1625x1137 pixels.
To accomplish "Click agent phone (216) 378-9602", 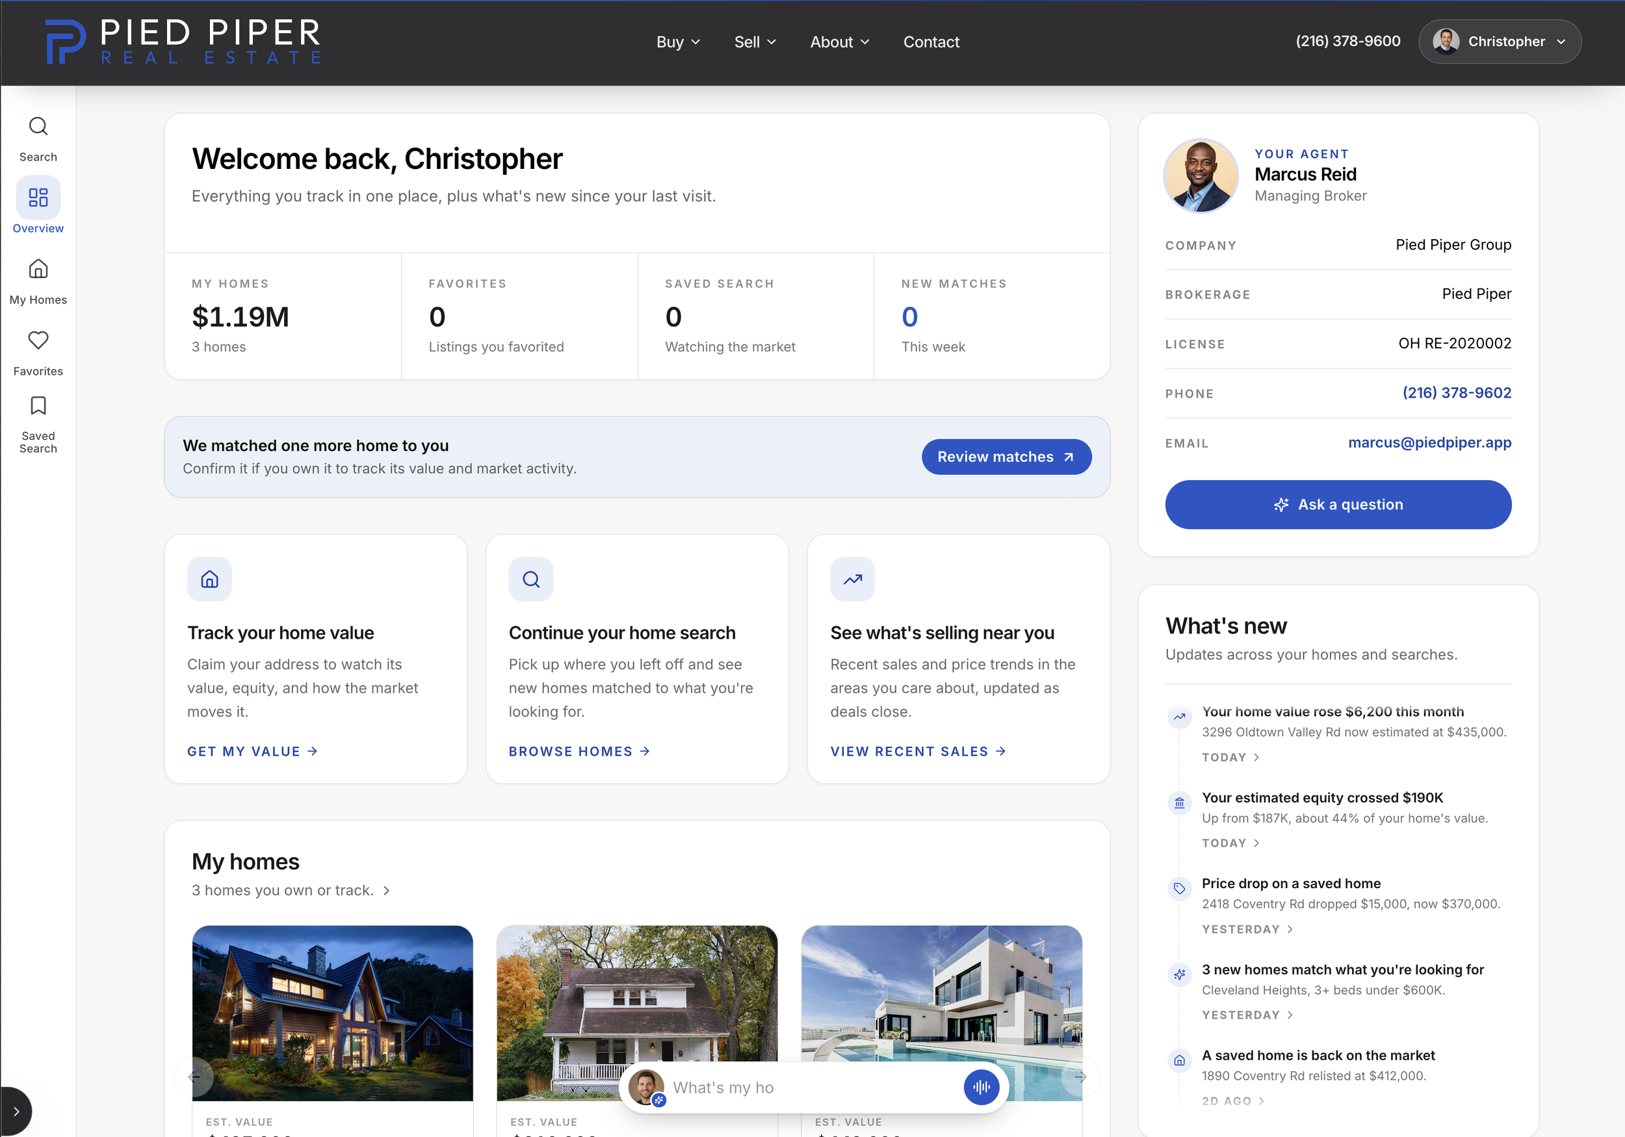I will pos(1457,392).
